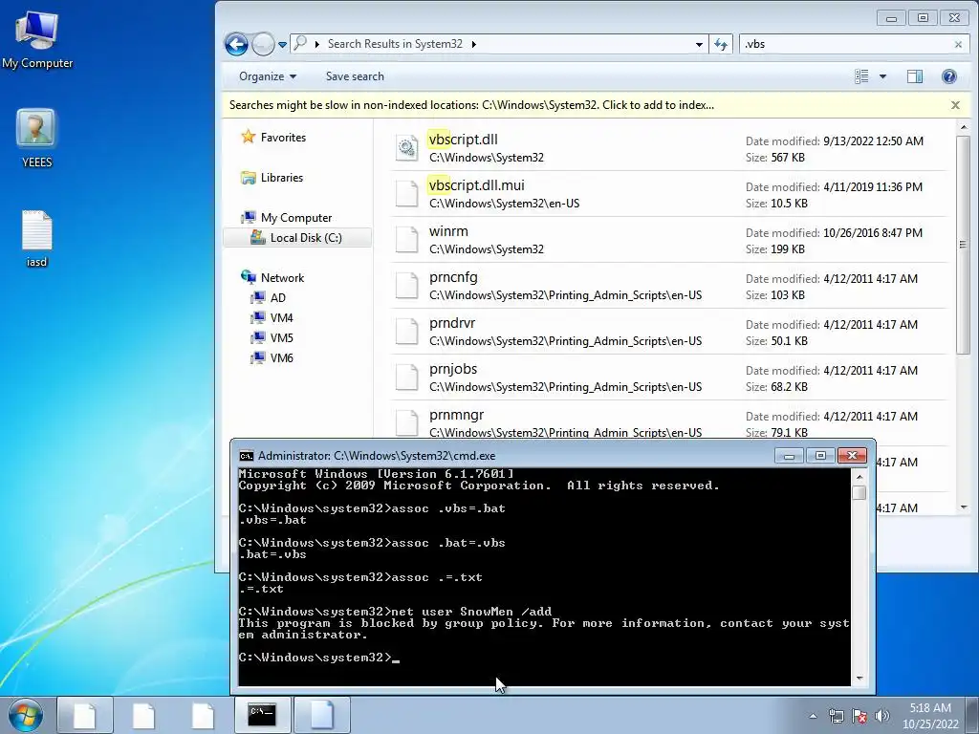979x734 pixels.
Task: Switch to cmd taskbar button
Action: coord(262,715)
